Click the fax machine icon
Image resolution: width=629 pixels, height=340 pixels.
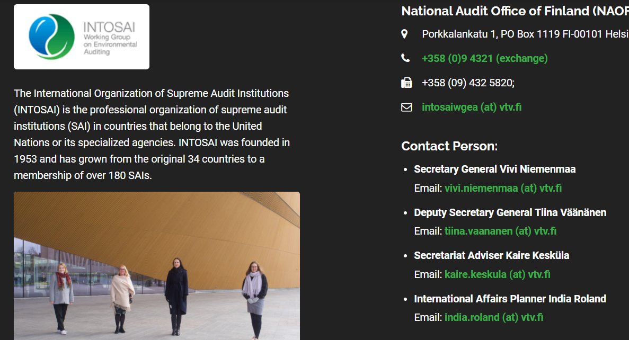406,83
